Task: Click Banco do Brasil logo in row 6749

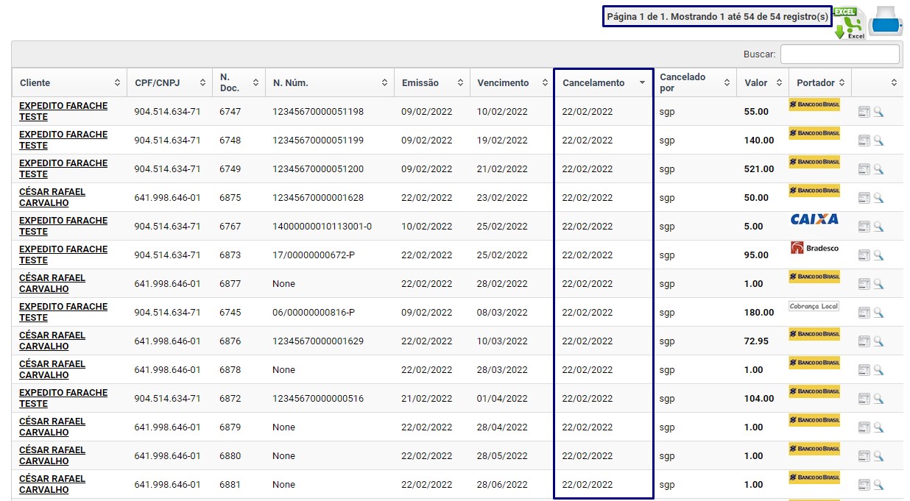Action: pyautogui.click(x=814, y=162)
